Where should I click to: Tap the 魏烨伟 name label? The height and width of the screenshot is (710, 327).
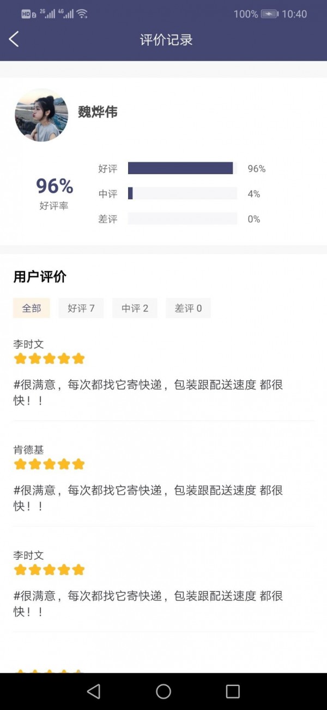pyautogui.click(x=98, y=113)
